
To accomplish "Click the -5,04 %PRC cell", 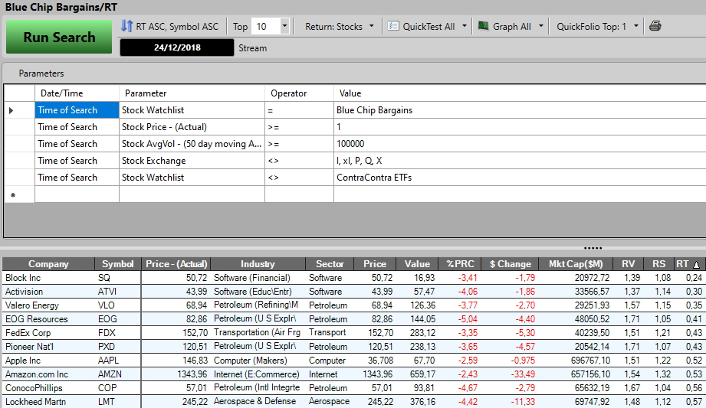I will [x=460, y=319].
